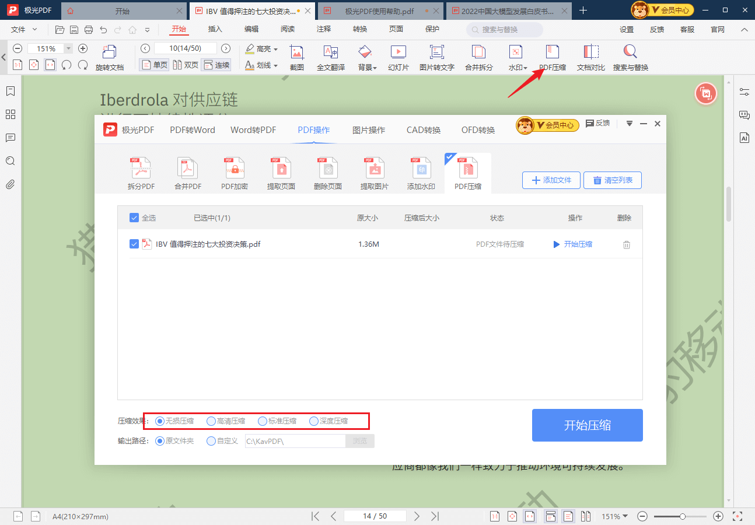Screen dimensions: 755x525
Task: Switch to 单页 single page view
Action: [x=155, y=65]
